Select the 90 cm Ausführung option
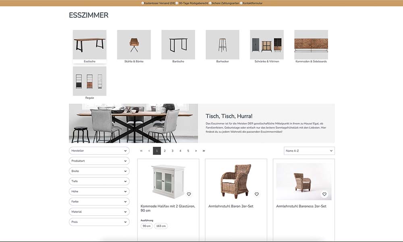Viewport: 403px width, 242px height. (x=147, y=226)
